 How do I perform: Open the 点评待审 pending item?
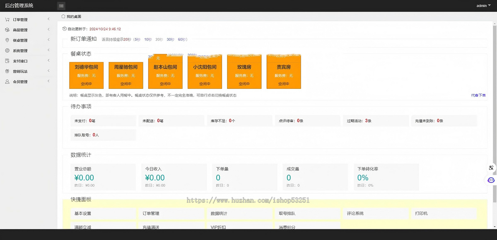[x=308, y=121]
